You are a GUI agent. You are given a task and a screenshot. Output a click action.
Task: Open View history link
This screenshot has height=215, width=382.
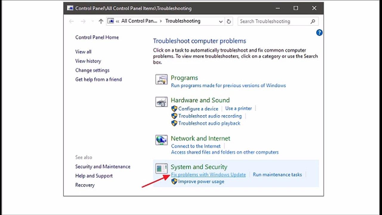88,61
